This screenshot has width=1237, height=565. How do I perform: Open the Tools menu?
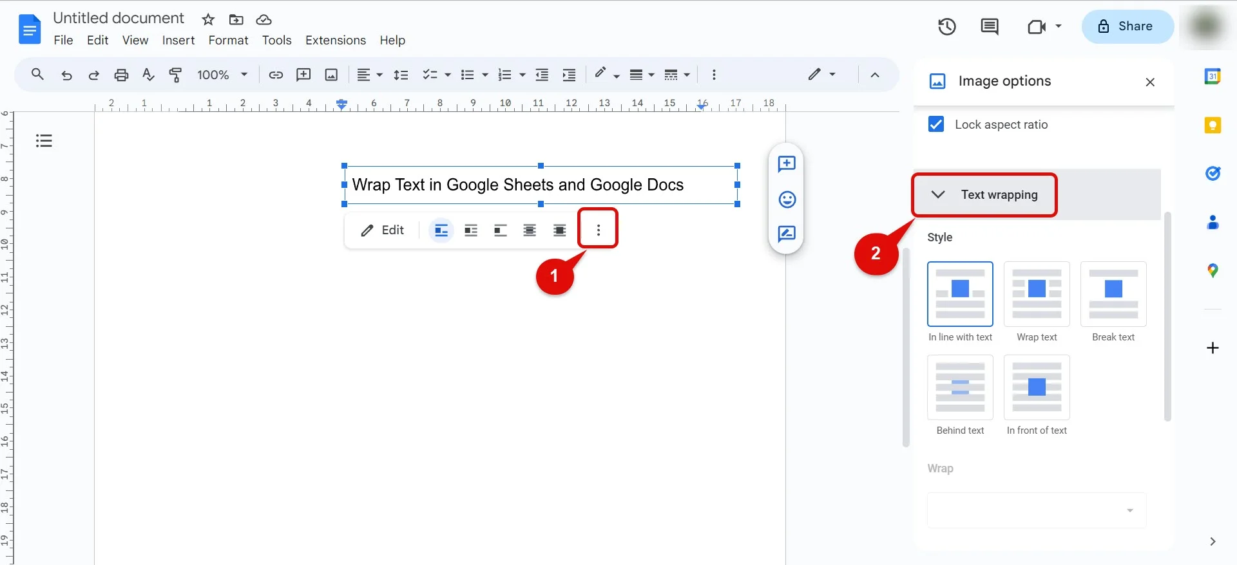[276, 40]
